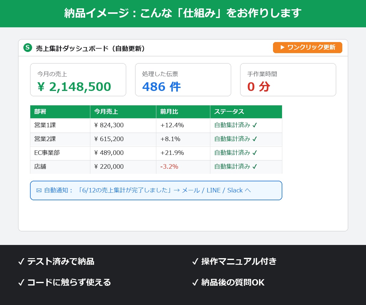Click the コードに触らず使える feature text

(x=69, y=282)
